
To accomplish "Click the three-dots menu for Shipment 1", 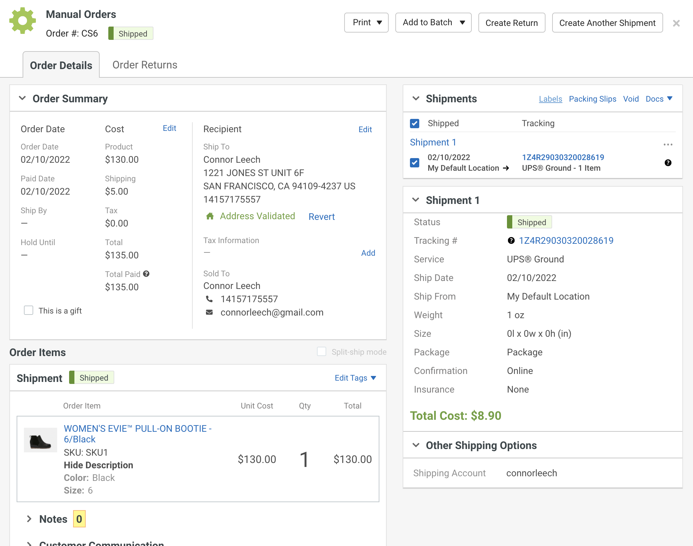I will point(668,144).
